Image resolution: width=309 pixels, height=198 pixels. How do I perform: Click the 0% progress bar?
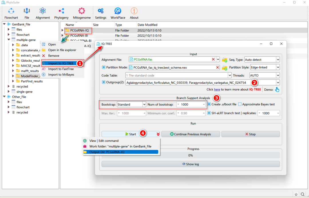[x=191, y=155]
